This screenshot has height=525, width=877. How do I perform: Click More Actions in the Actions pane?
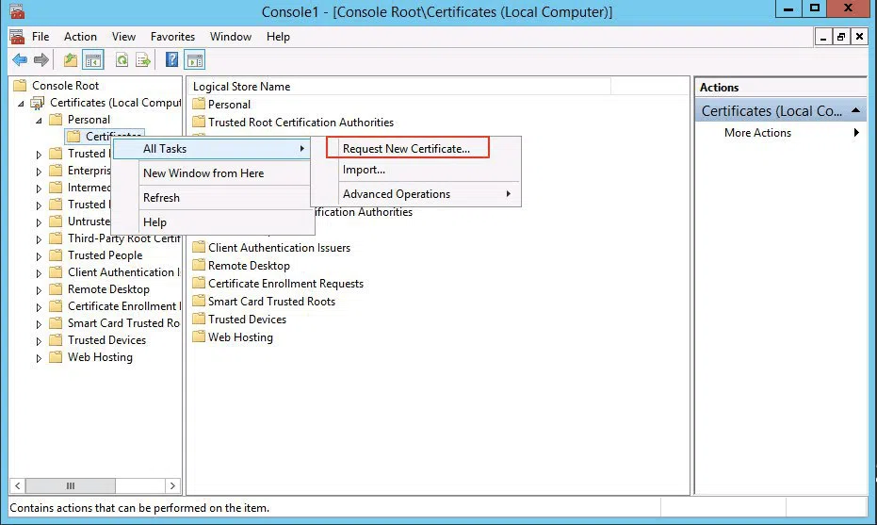[x=757, y=133]
